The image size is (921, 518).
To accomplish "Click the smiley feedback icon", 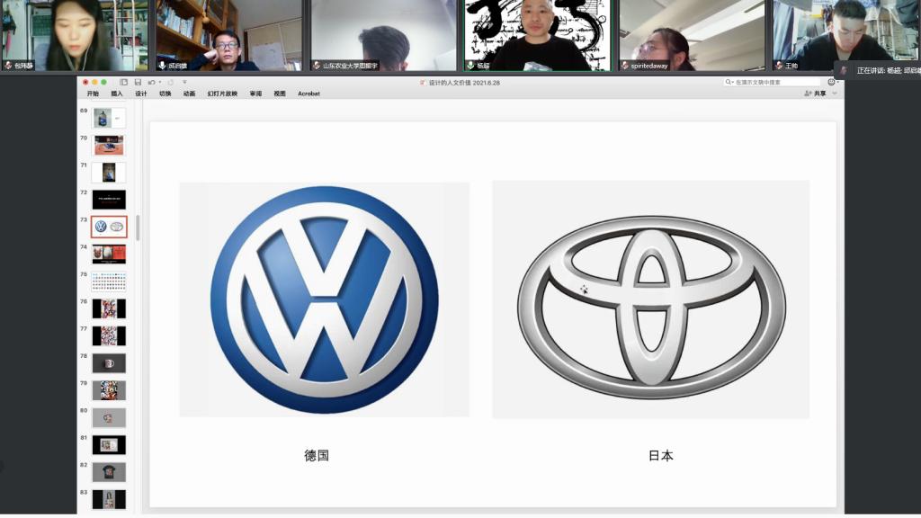I will click(831, 82).
